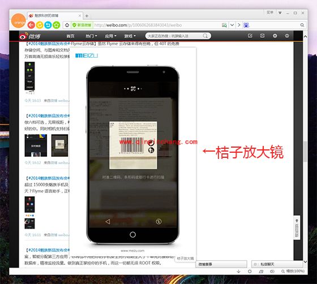The height and width of the screenshot is (284, 317).
Task: Open the zoom 100% control in status bar
Action: [x=293, y=272]
